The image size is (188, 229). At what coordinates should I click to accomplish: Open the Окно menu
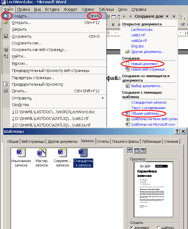click(123, 9)
